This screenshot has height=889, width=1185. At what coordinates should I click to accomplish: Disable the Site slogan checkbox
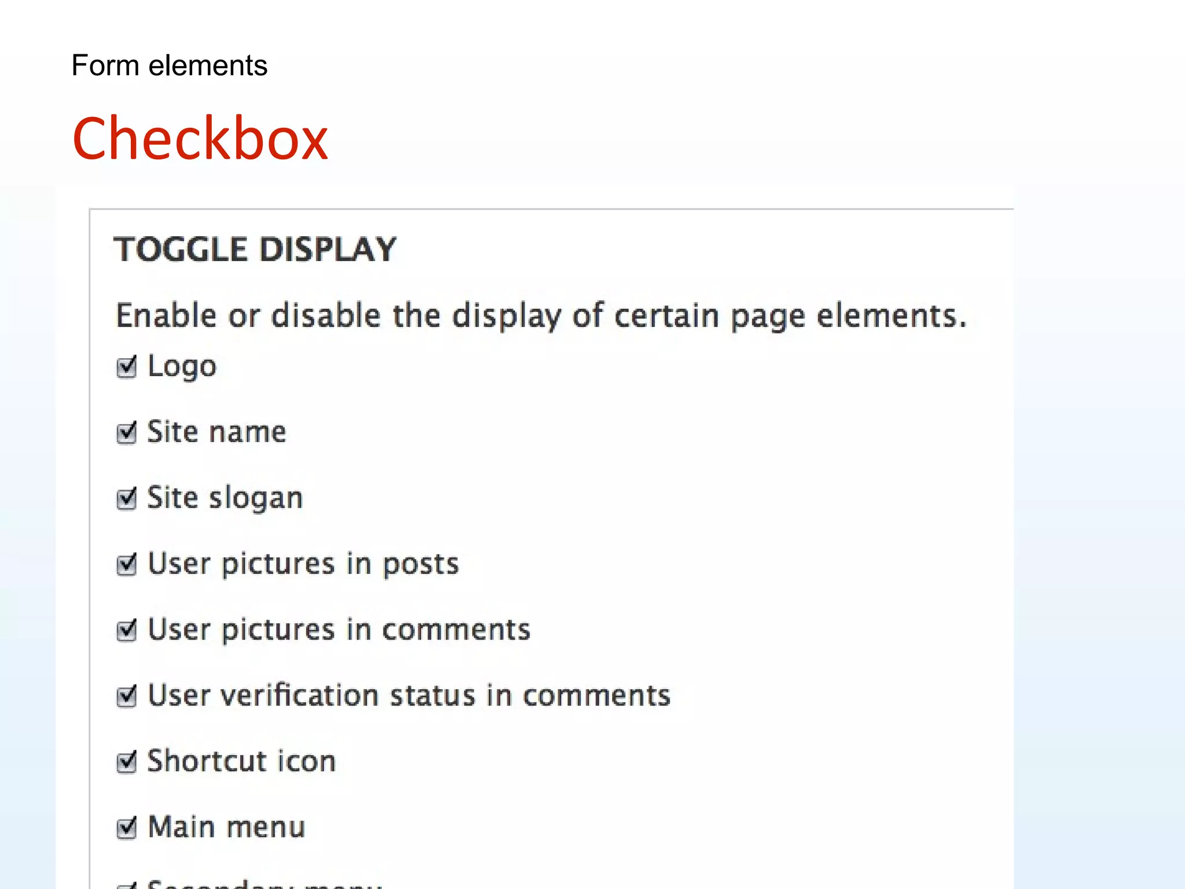126,498
